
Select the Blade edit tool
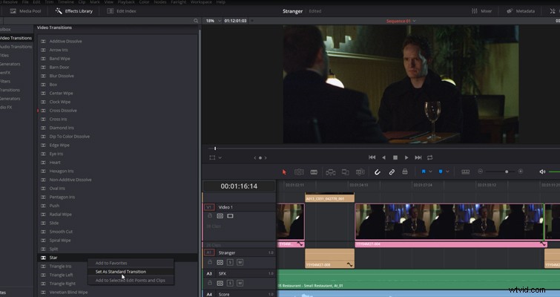pos(314,172)
